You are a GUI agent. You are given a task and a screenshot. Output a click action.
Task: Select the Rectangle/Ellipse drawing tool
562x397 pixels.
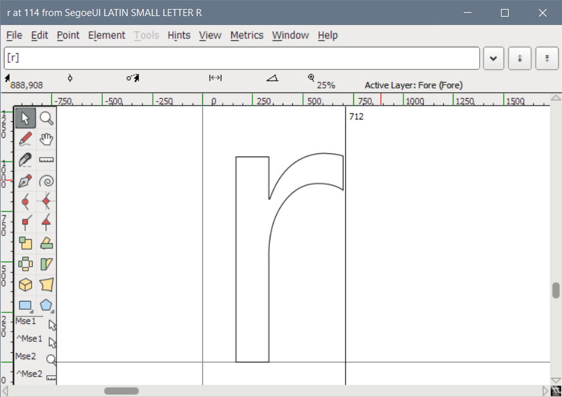click(25, 305)
